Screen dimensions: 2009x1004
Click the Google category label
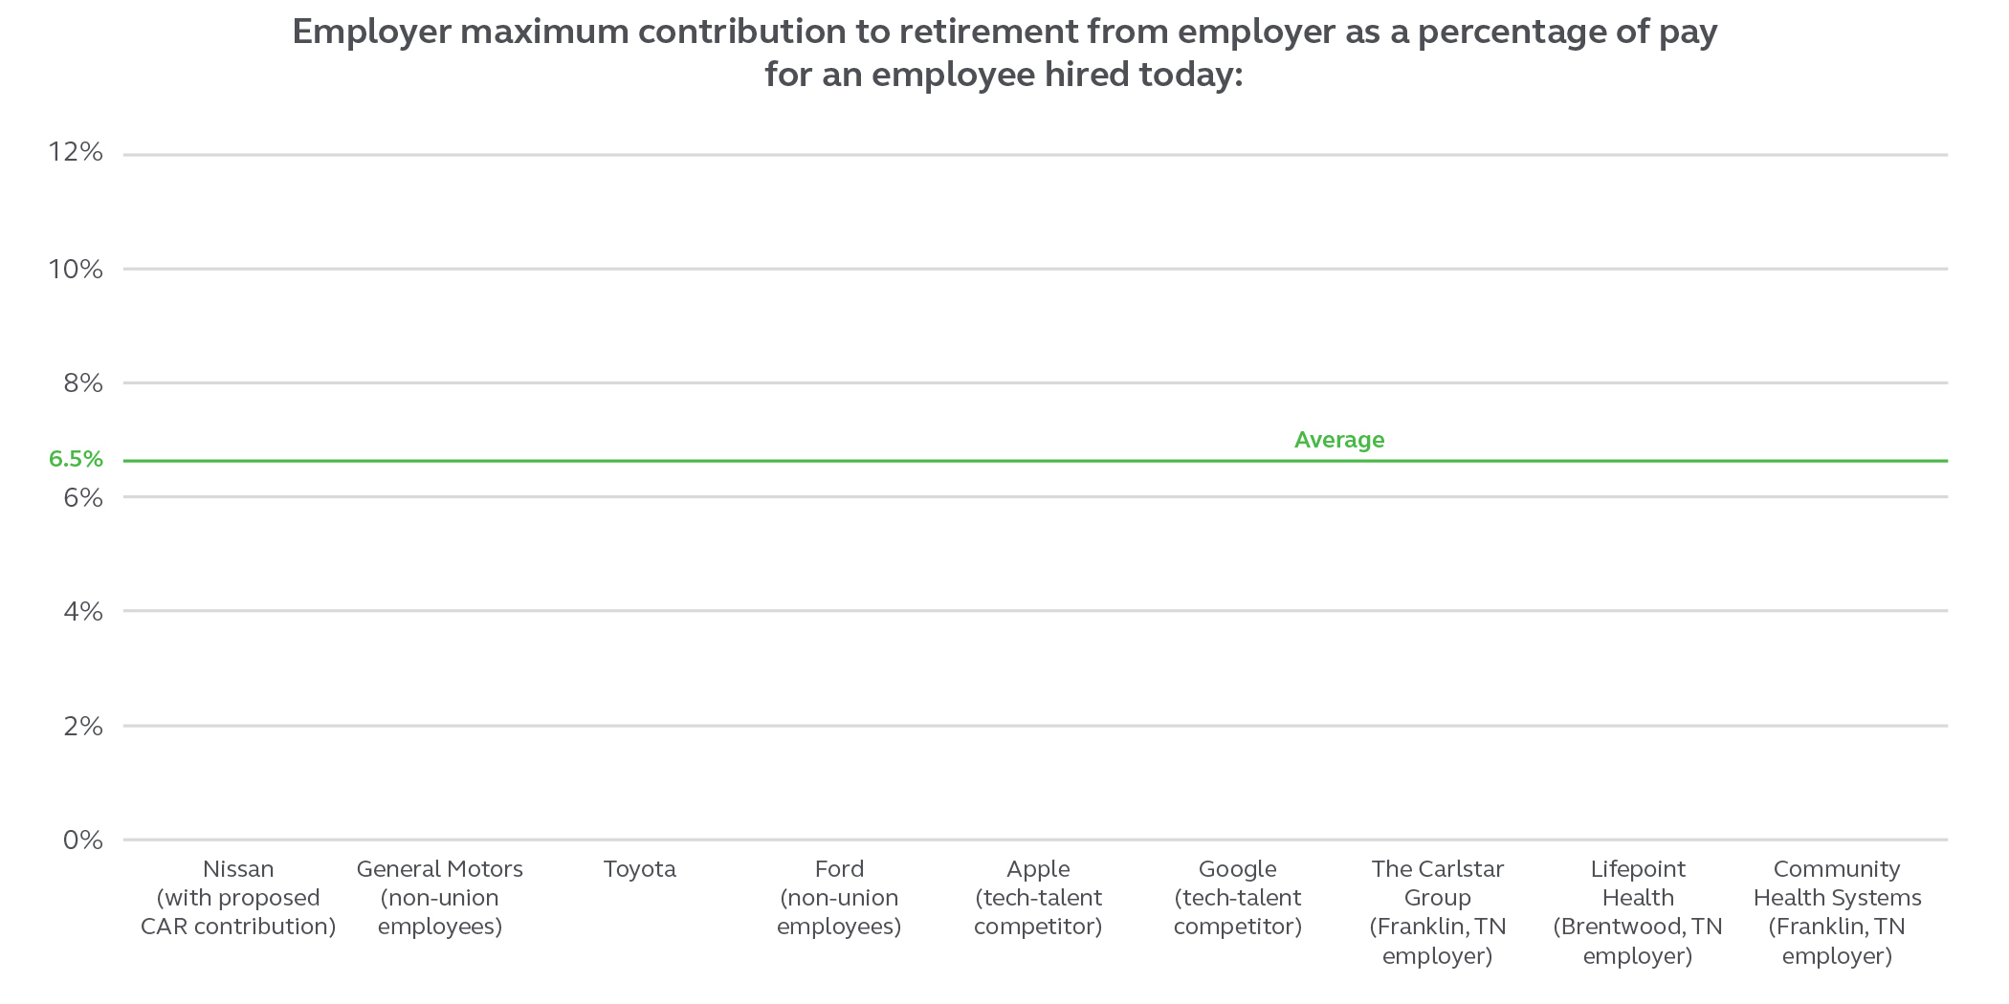point(1238,897)
